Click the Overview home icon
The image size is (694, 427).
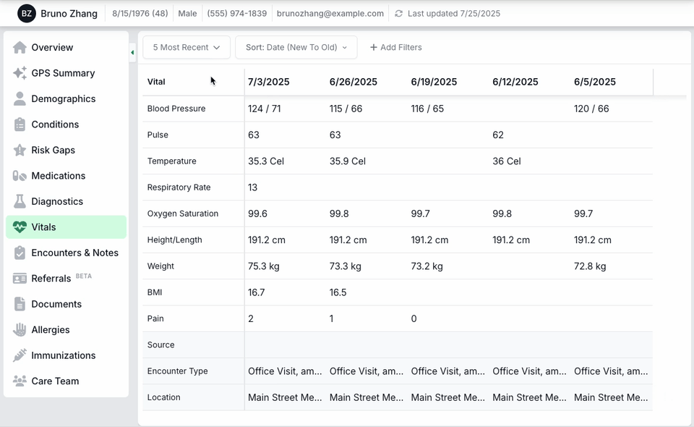pyautogui.click(x=20, y=47)
